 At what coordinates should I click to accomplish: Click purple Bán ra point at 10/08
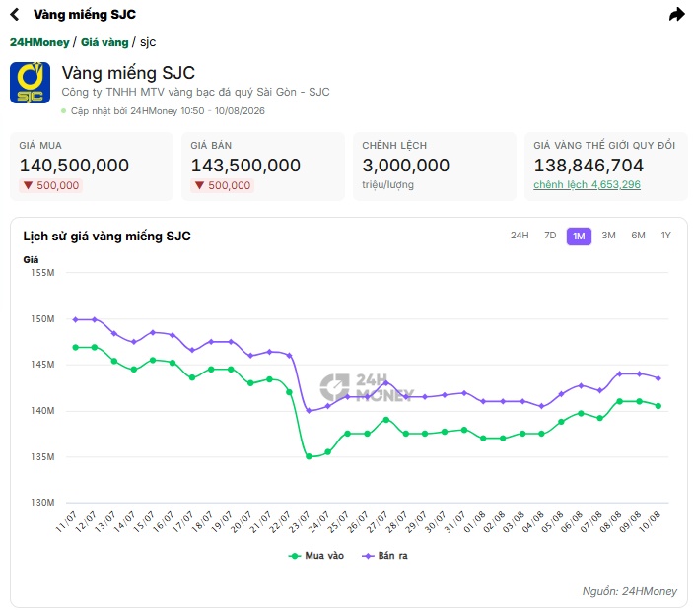(658, 378)
